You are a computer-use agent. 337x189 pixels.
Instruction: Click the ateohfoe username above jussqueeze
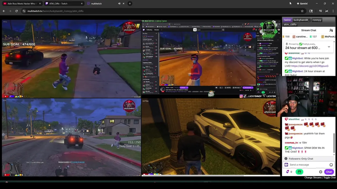coord(294,119)
